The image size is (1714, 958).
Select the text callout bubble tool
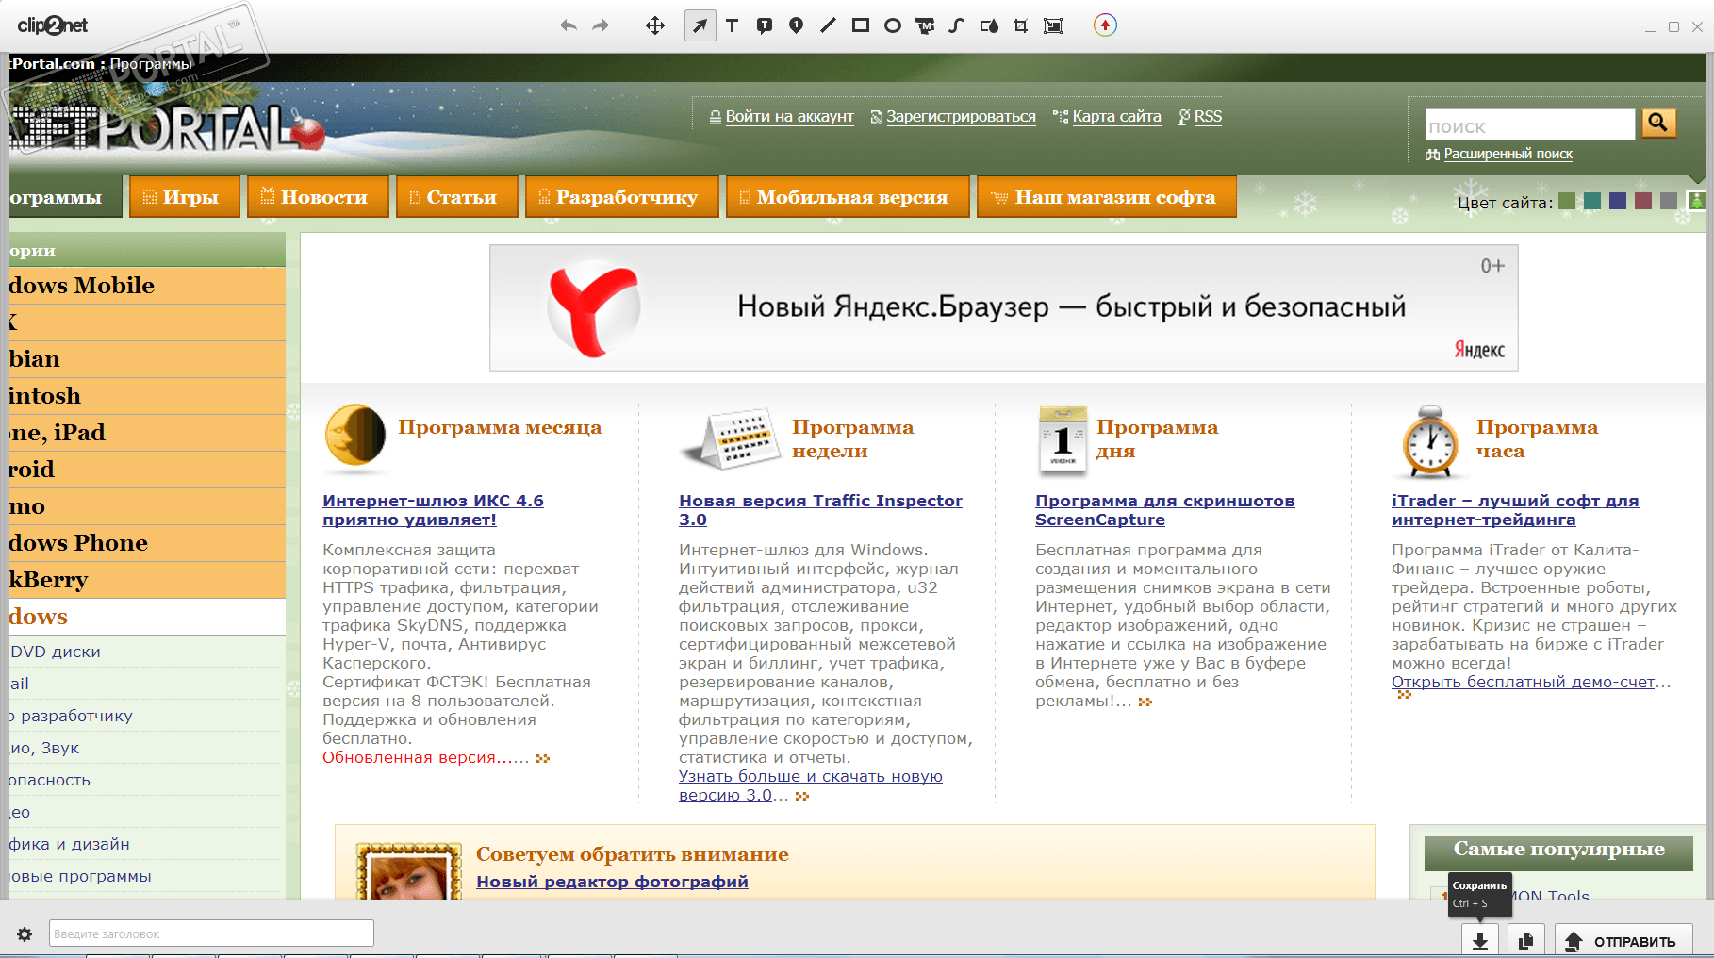(x=765, y=25)
